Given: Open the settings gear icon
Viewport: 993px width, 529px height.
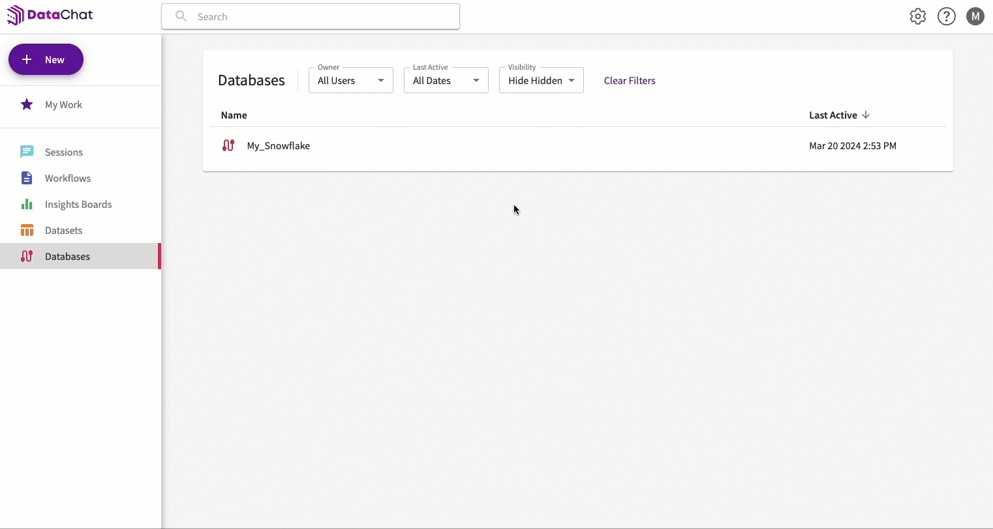Looking at the screenshot, I should coord(918,16).
